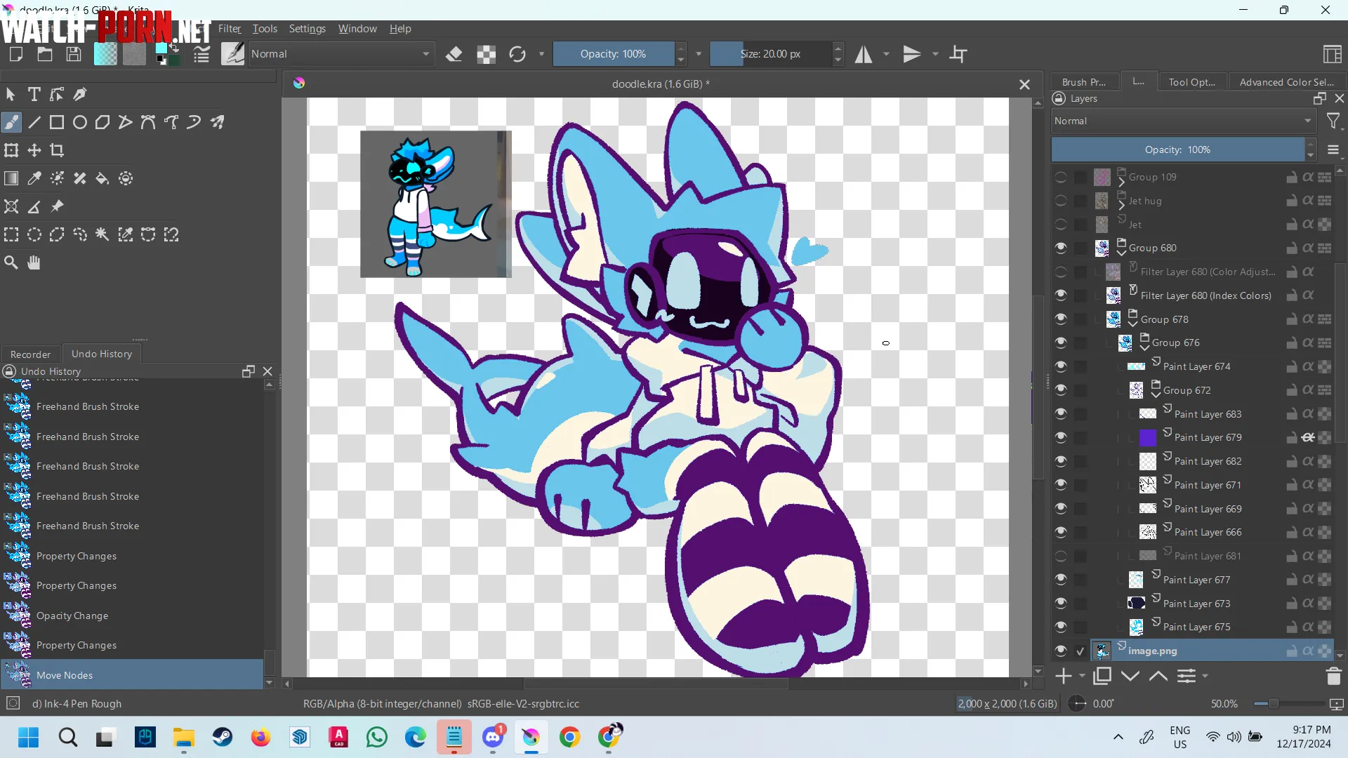
Task: Adjust the brush Size slider
Action: (x=770, y=54)
